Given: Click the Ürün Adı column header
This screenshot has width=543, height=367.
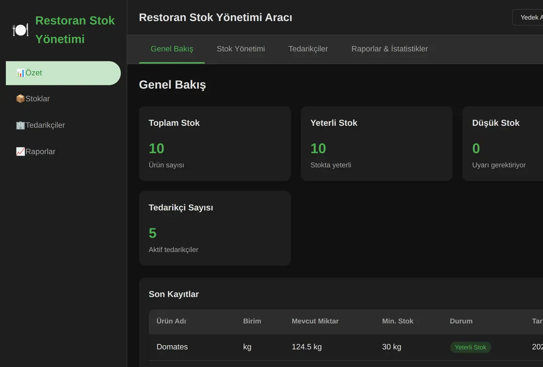Looking at the screenshot, I should (171, 321).
